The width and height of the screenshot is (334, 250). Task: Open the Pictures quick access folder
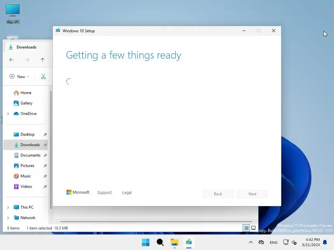[27, 166]
